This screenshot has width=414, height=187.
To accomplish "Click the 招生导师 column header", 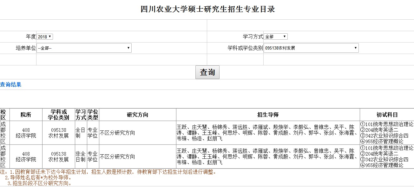I will point(268,115).
